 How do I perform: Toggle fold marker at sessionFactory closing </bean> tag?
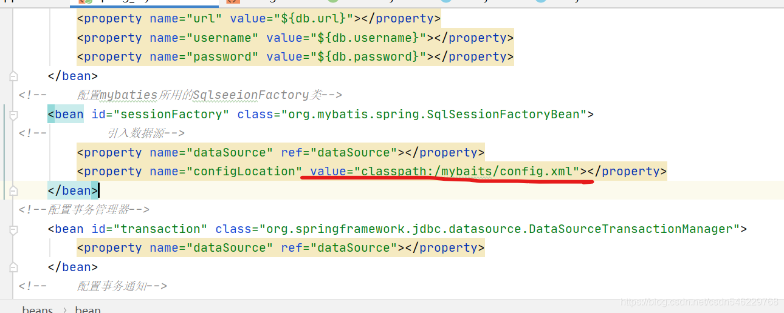coord(13,190)
